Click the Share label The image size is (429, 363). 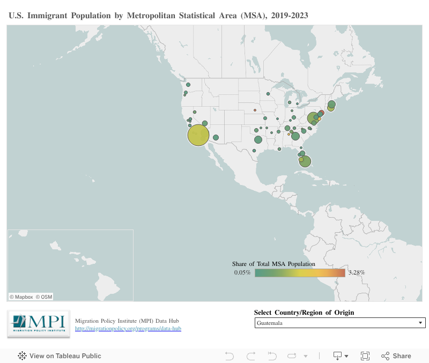tap(402, 355)
